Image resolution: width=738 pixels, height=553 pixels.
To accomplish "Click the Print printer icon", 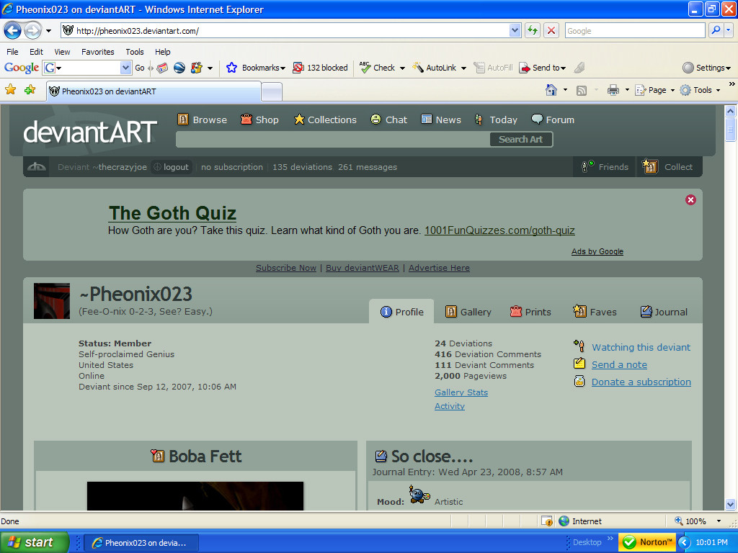I will (613, 90).
